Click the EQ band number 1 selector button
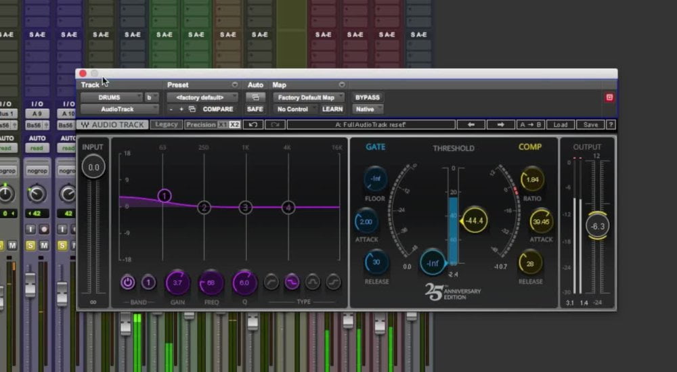Viewport: 677px width, 372px height. [x=148, y=283]
